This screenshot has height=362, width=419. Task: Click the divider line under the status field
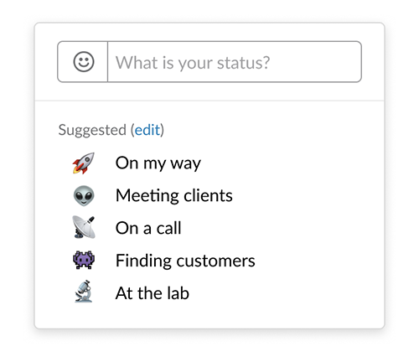(209, 101)
